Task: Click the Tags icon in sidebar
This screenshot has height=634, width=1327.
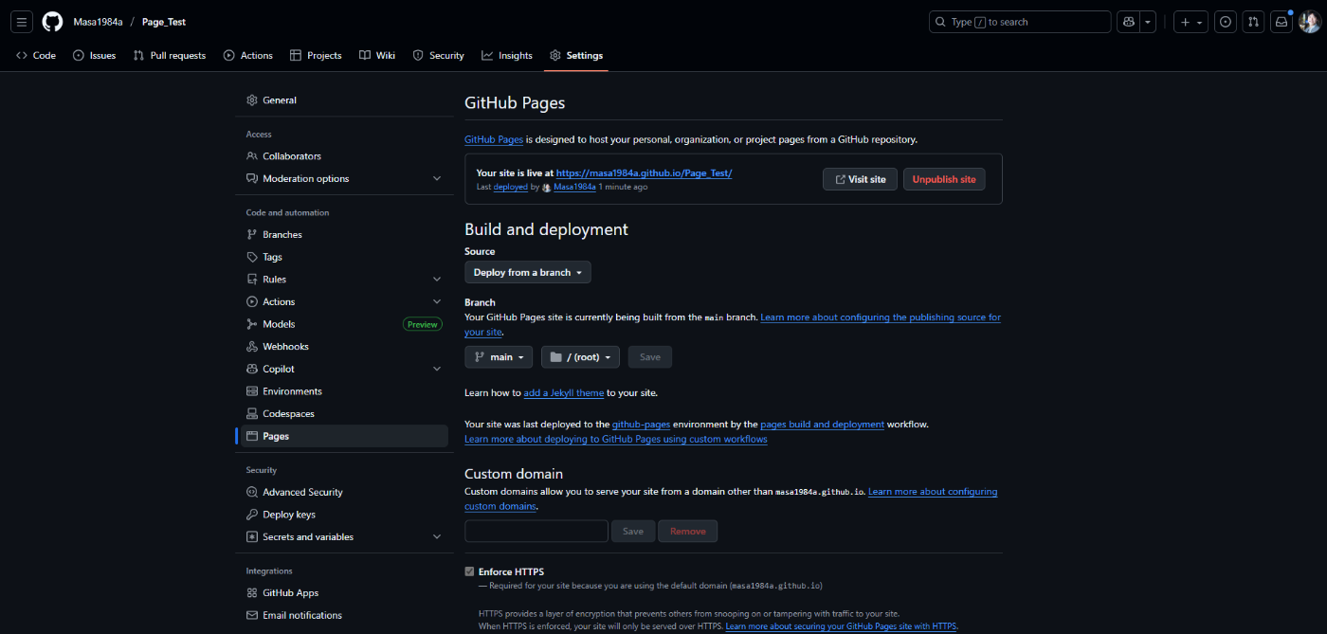Action: click(252, 257)
